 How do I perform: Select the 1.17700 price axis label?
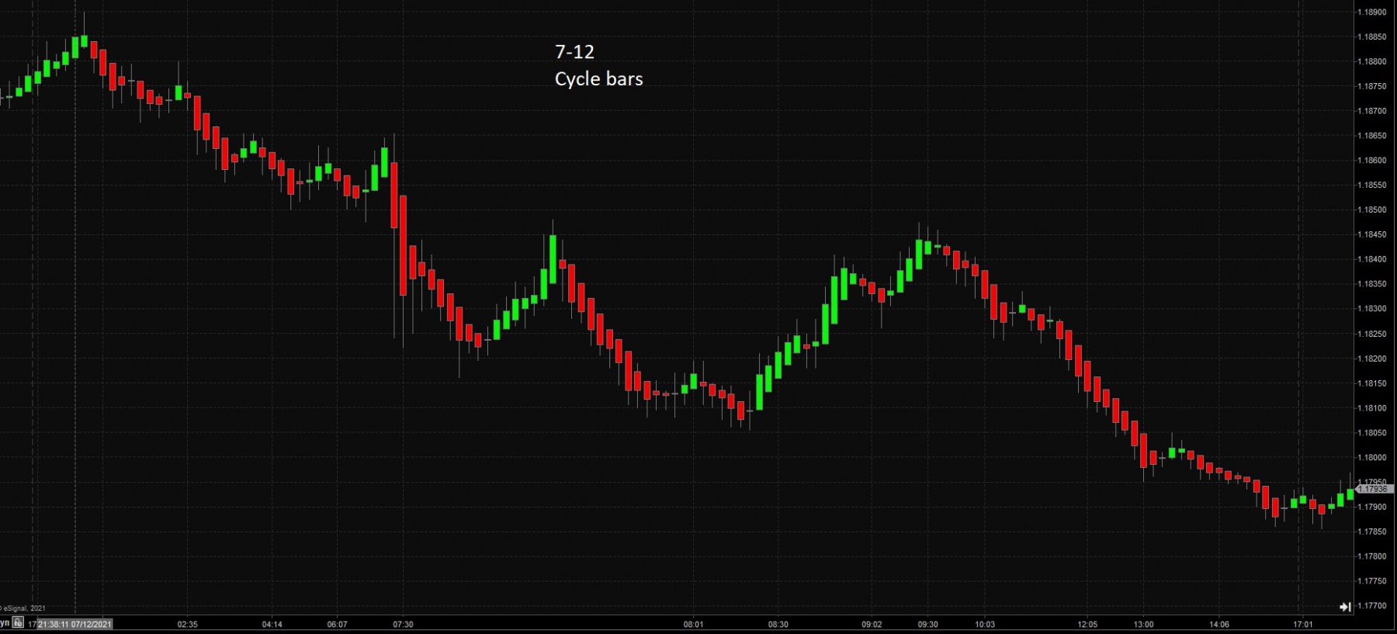point(1371,606)
